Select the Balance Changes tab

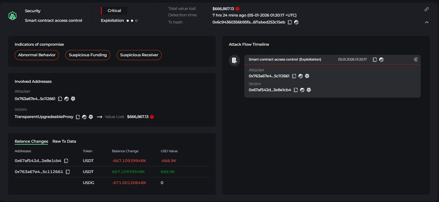pyautogui.click(x=31, y=141)
